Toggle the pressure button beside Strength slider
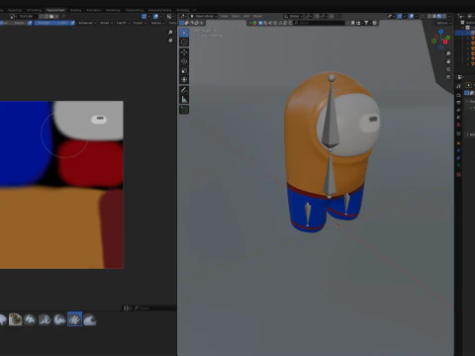 coord(72,23)
